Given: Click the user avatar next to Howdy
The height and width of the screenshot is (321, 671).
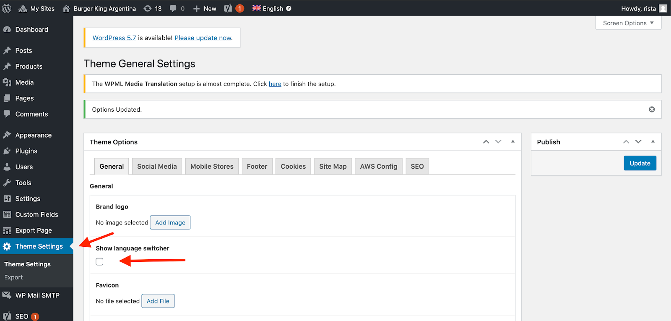Looking at the screenshot, I should pyautogui.click(x=663, y=8).
